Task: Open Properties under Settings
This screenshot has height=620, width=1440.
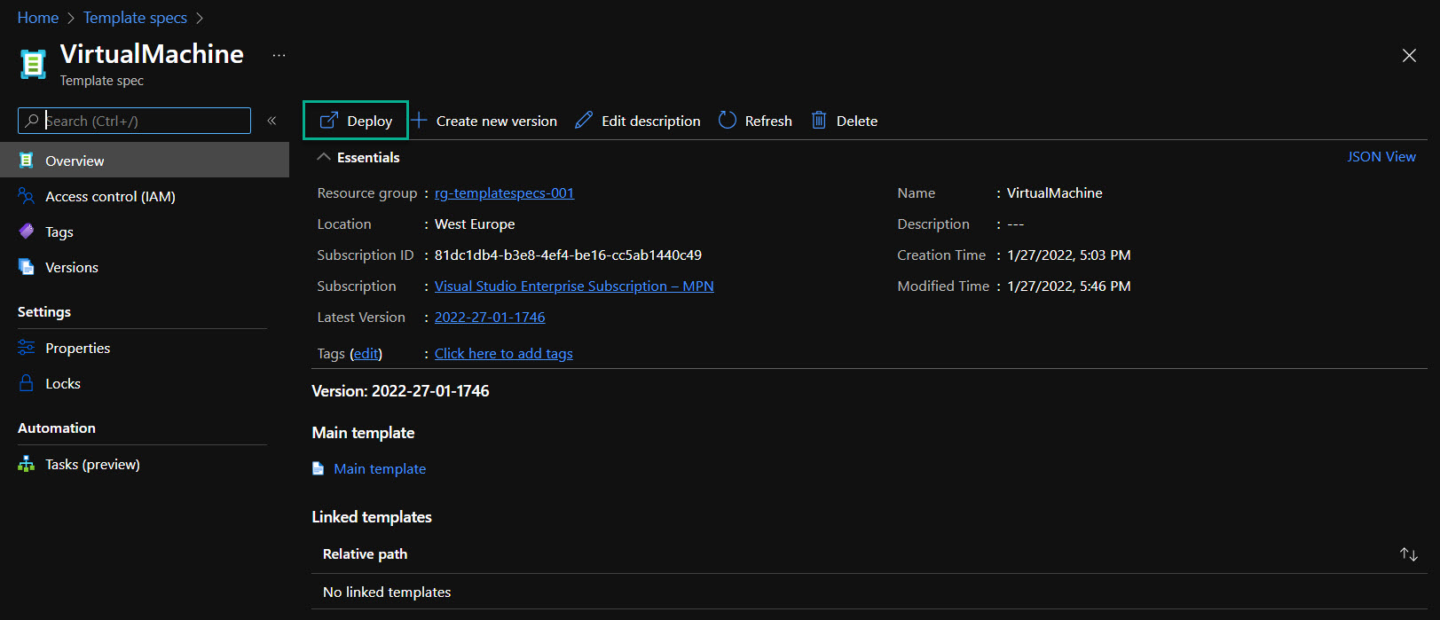Action: click(77, 348)
